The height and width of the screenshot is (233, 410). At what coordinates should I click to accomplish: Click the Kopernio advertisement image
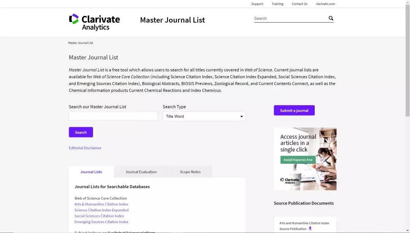coord(305,159)
